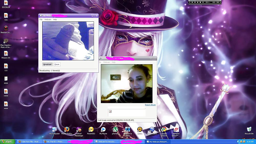Switch to the Firefox taskbar window left of My Thai 08
The height and width of the screenshot is (144, 256).
pyautogui.click(x=29, y=141)
